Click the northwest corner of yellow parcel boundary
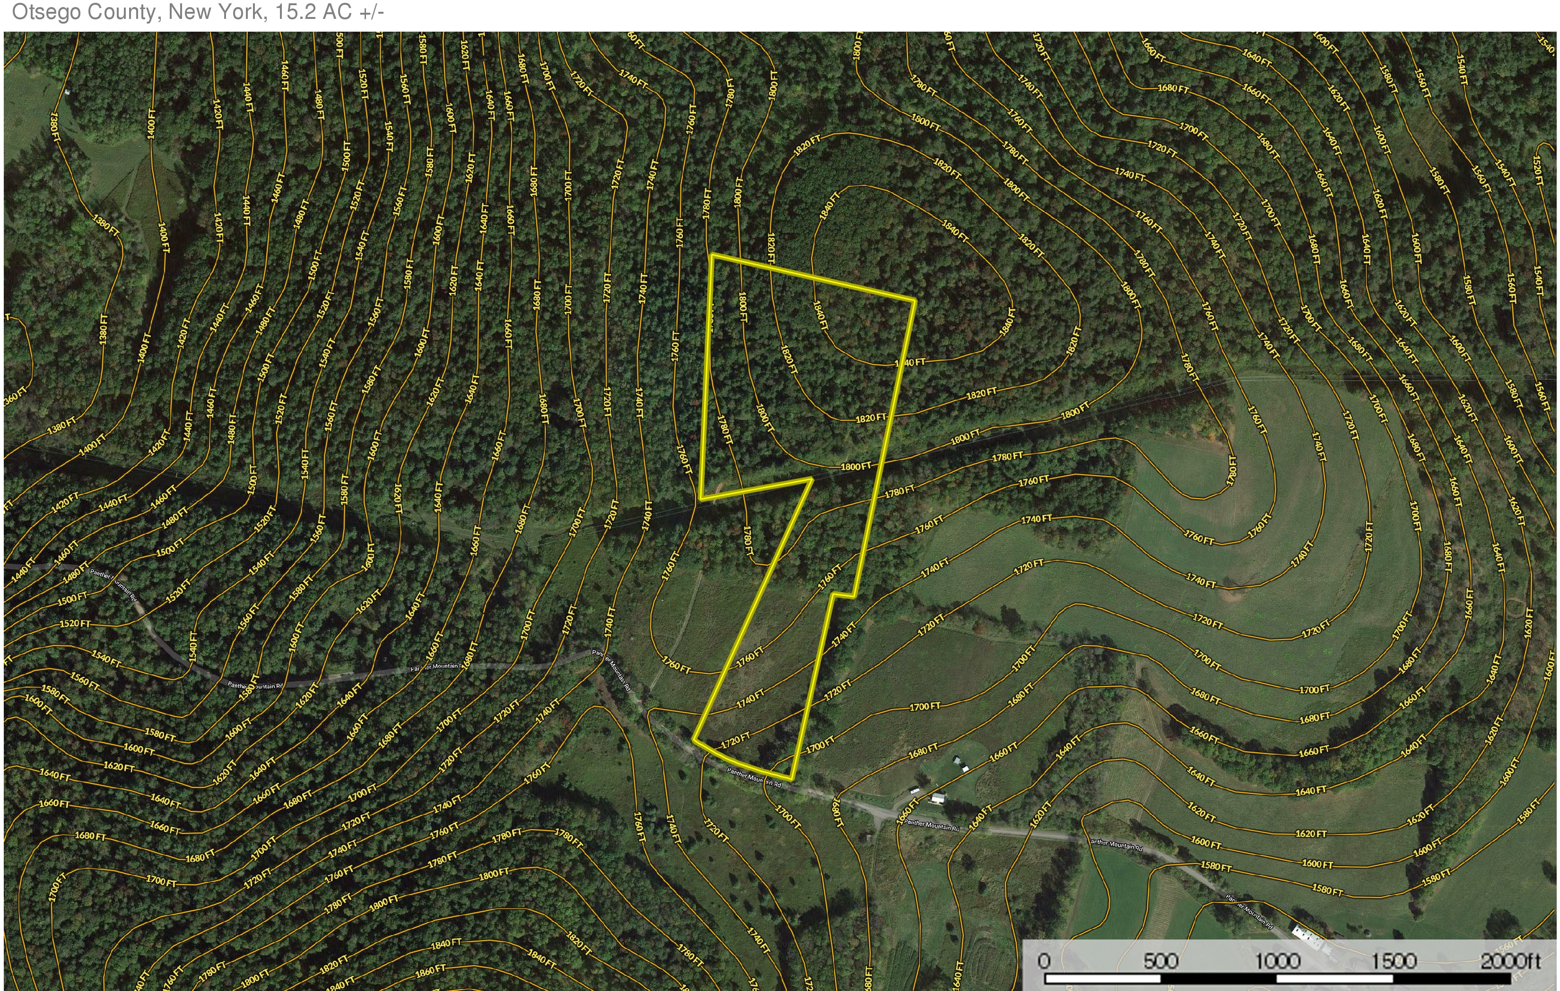The image size is (1560, 991). click(713, 256)
